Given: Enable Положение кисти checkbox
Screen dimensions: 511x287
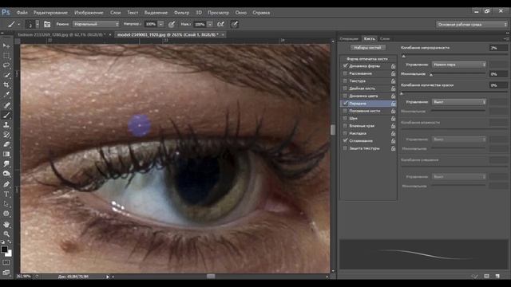Looking at the screenshot, I should [x=345, y=111].
